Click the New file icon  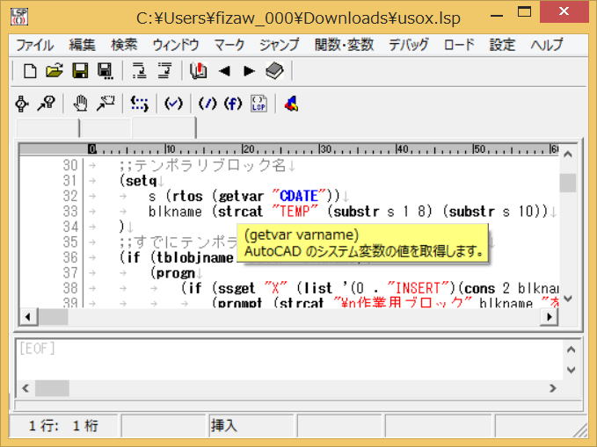(30, 71)
